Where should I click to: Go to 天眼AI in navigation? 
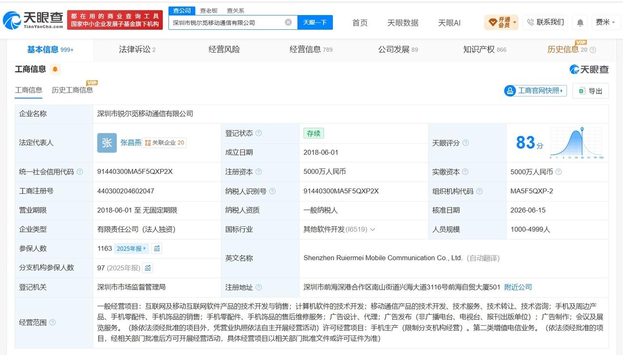click(x=449, y=23)
